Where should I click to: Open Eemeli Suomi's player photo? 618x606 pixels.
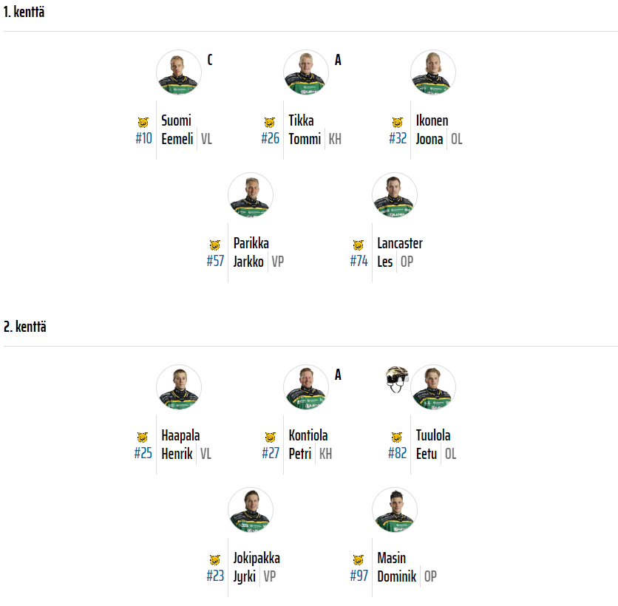[179, 72]
